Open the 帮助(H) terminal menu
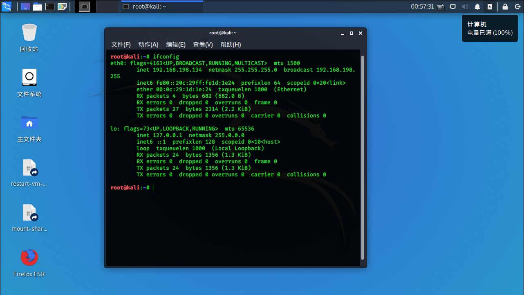524x295 pixels. pyautogui.click(x=231, y=45)
